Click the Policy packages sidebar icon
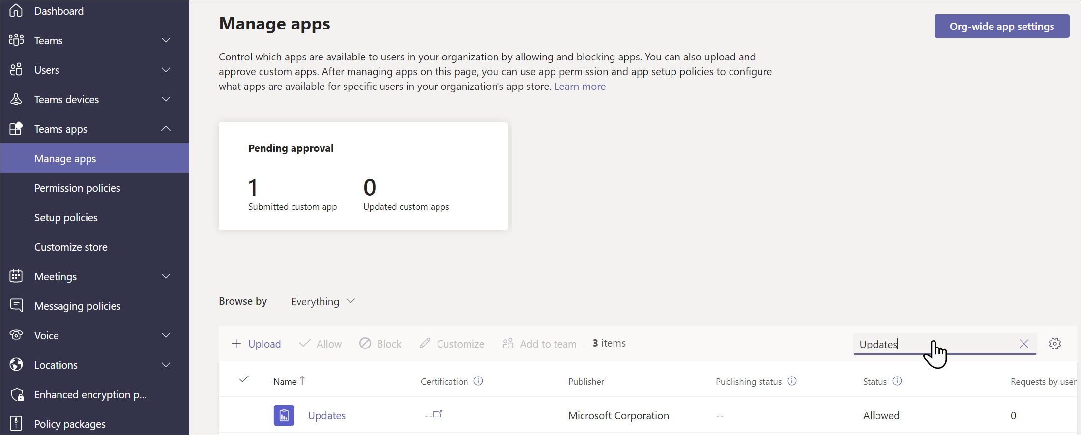Viewport: 1081px width, 435px height. [x=16, y=423]
